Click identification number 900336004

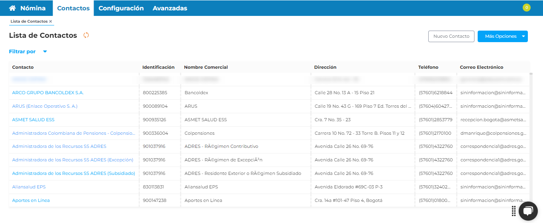[155, 133]
